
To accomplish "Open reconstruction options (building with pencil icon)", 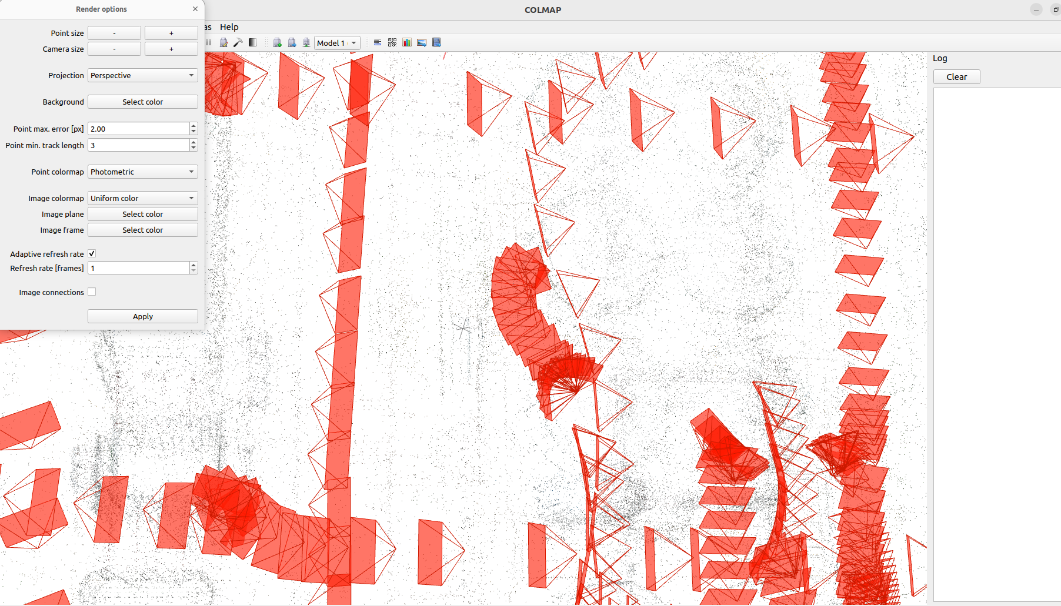I will (x=223, y=42).
